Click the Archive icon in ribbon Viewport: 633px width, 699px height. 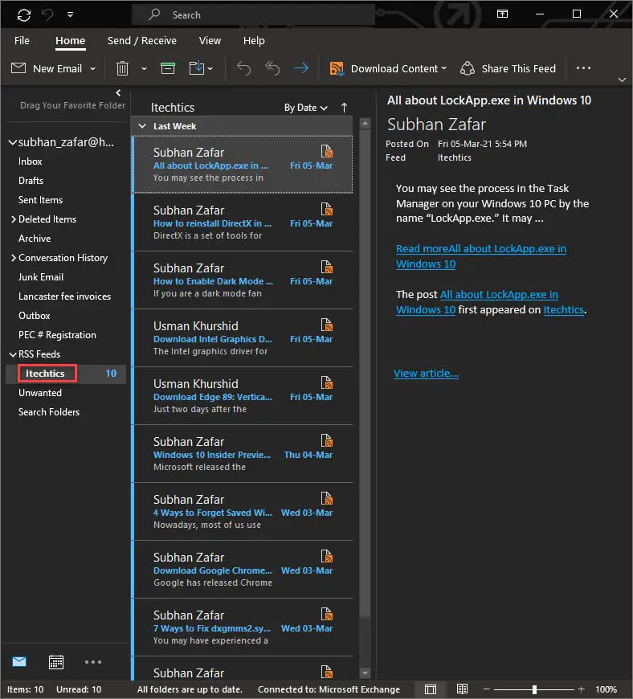tap(168, 68)
